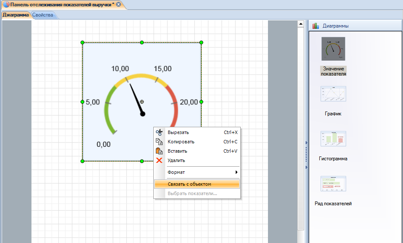
Task: Click the top-right green resize handle
Action: 201,42
